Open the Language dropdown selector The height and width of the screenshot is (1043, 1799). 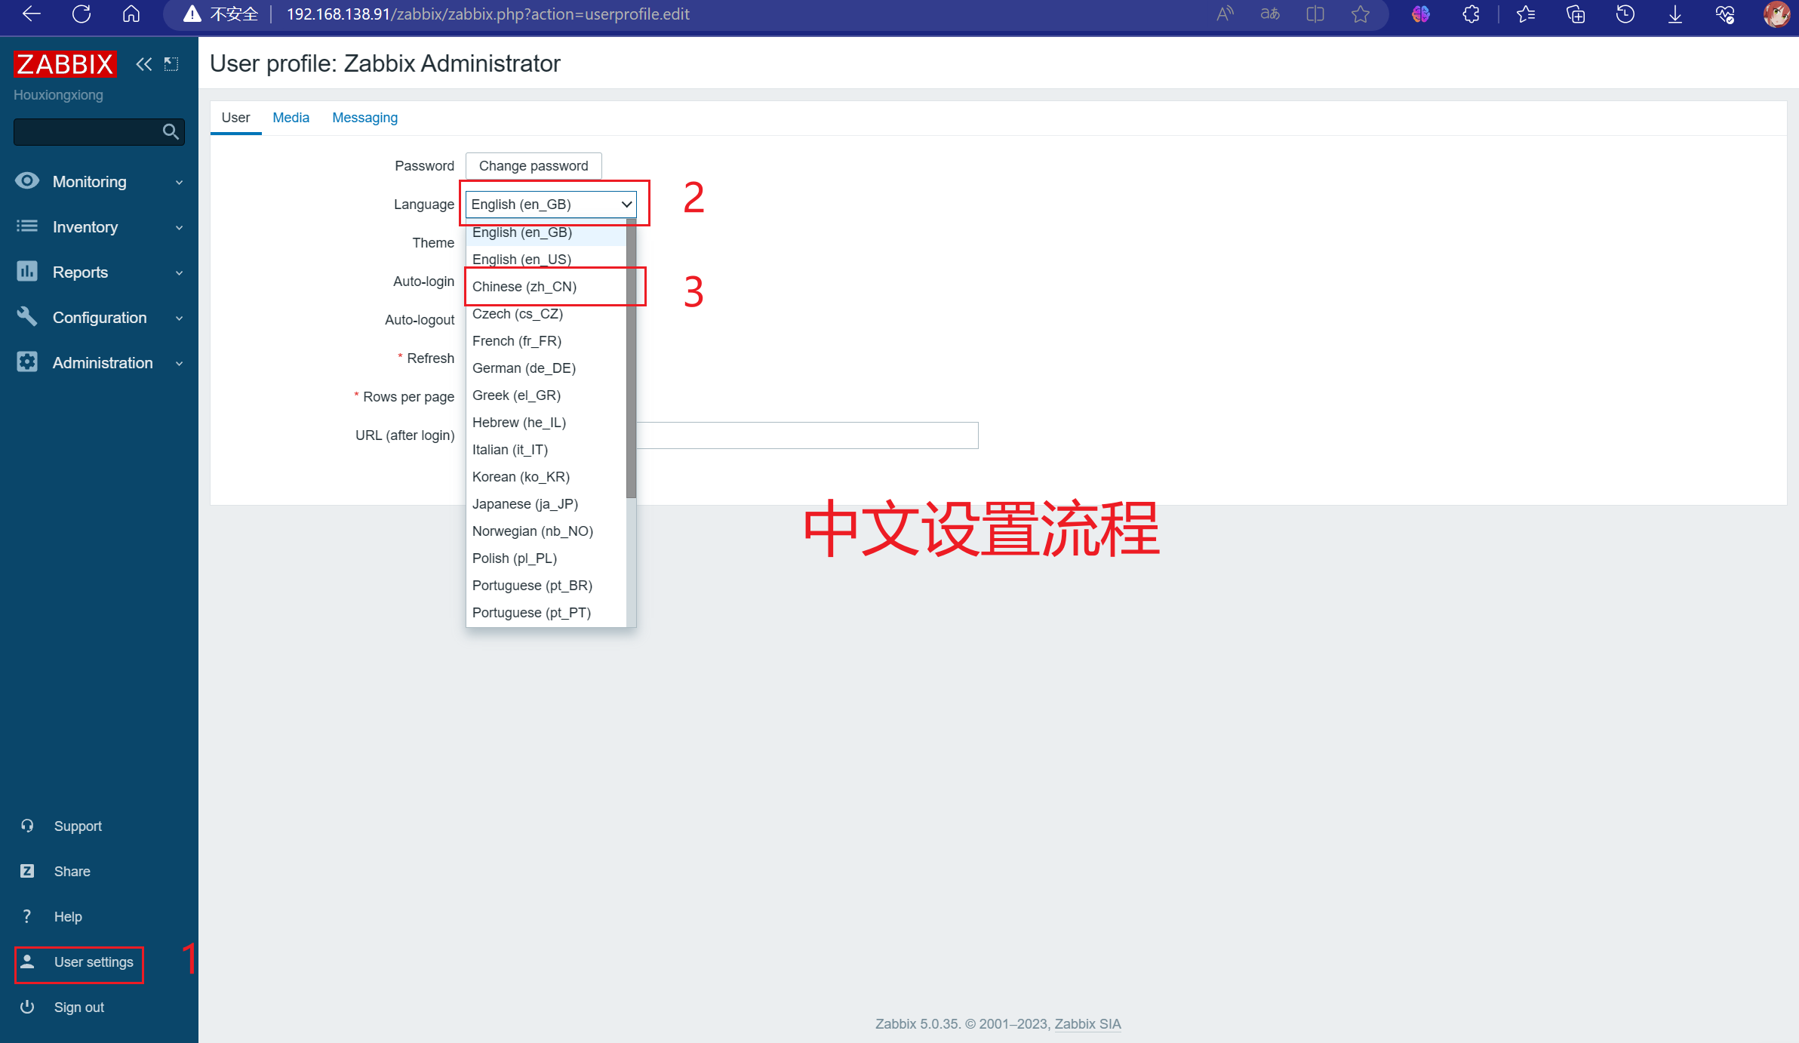tap(551, 205)
